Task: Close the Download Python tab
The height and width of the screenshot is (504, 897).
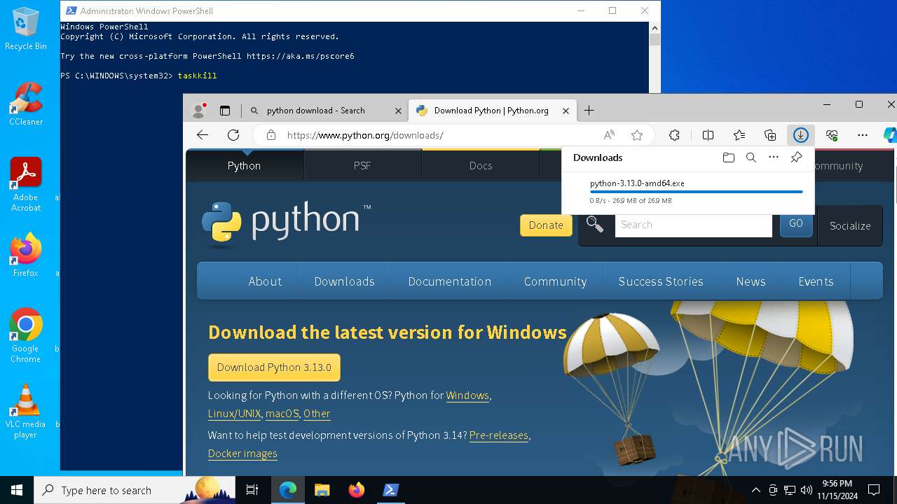Action: click(x=566, y=111)
